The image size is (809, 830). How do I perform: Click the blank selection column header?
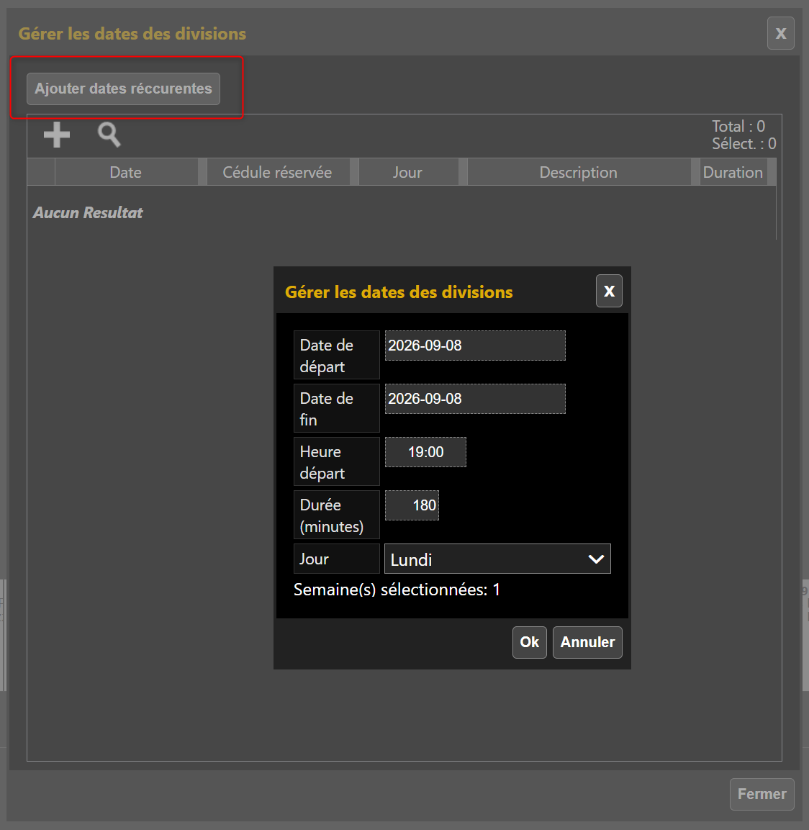(41, 172)
